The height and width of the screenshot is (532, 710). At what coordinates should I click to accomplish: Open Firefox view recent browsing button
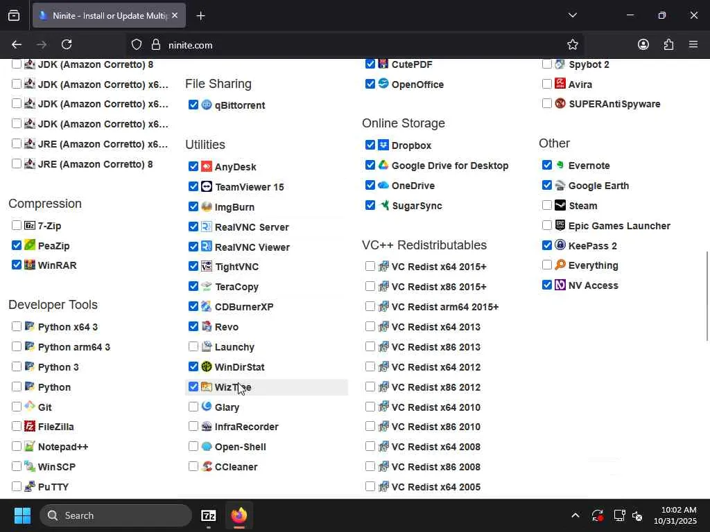point(14,15)
